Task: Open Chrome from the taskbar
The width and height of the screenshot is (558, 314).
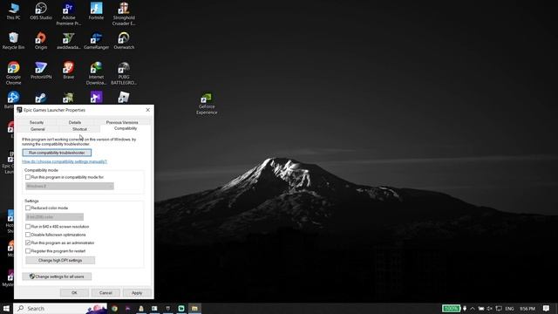Action: click(x=114, y=308)
